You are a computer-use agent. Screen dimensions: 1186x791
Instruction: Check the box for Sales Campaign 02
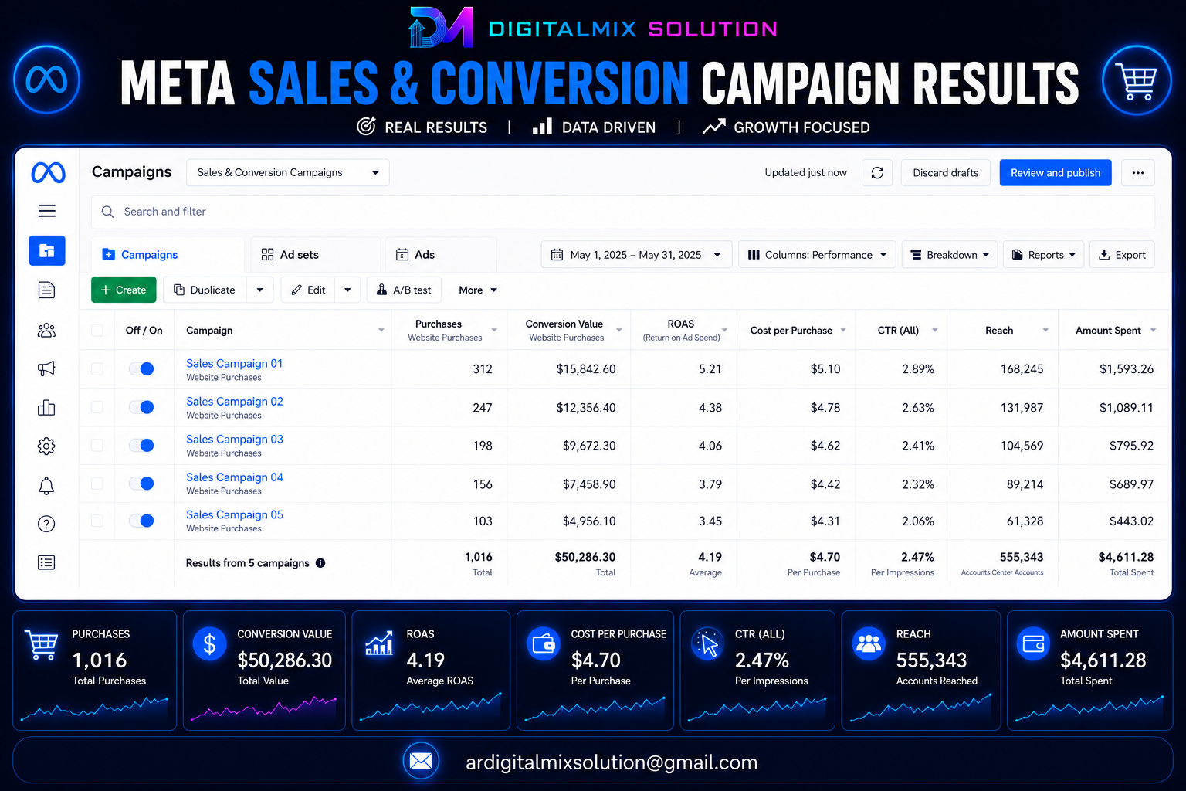point(97,407)
